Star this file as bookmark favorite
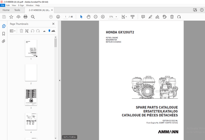The height and width of the screenshot is (140, 205). (11, 17)
